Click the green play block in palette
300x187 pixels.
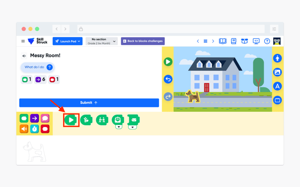click(71, 120)
